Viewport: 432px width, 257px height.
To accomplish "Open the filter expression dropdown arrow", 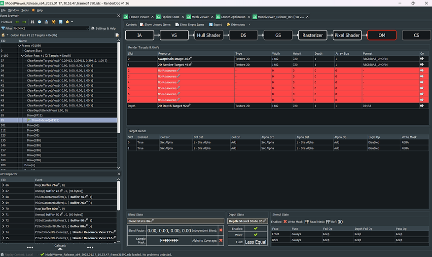I will coord(88,29).
